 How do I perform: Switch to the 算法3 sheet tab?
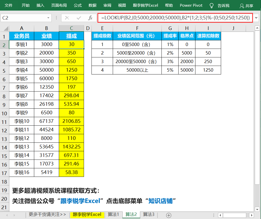[149, 214]
